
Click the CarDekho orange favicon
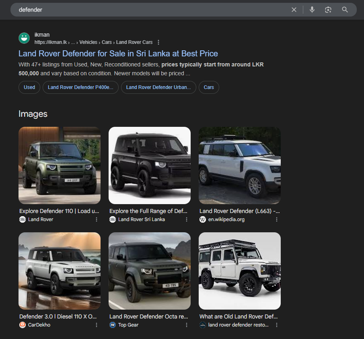click(23, 325)
